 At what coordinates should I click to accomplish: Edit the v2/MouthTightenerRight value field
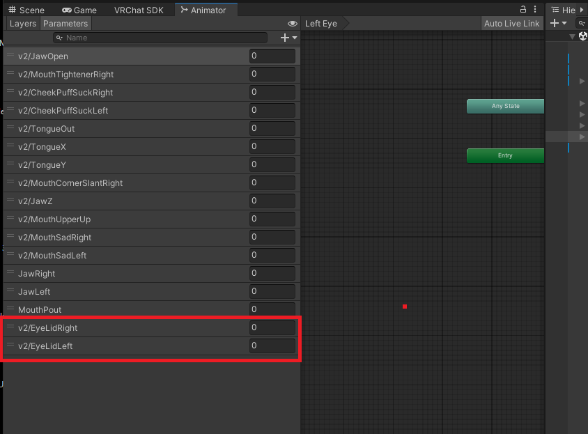[272, 74]
